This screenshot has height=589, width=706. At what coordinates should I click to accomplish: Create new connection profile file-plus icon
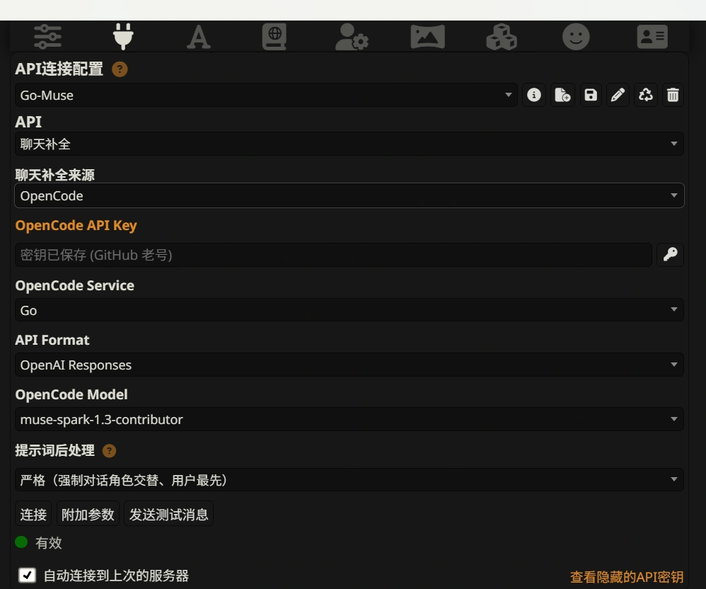pos(562,95)
